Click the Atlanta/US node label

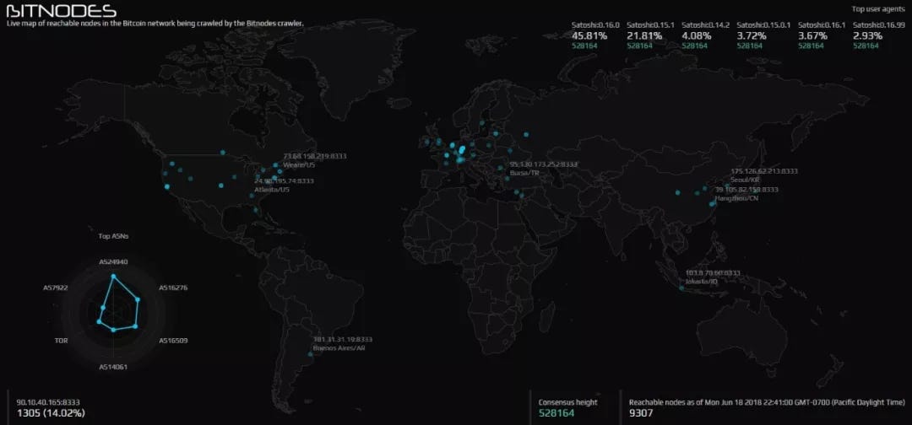click(x=272, y=190)
